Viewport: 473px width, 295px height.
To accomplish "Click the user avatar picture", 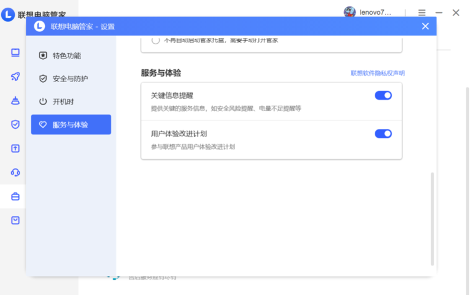I will point(350,12).
